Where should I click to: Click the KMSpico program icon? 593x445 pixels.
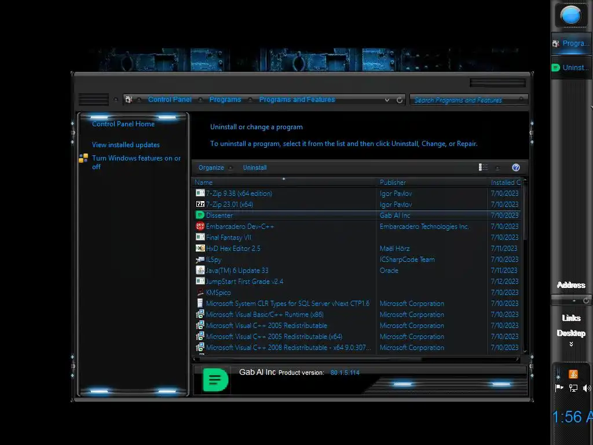click(200, 292)
